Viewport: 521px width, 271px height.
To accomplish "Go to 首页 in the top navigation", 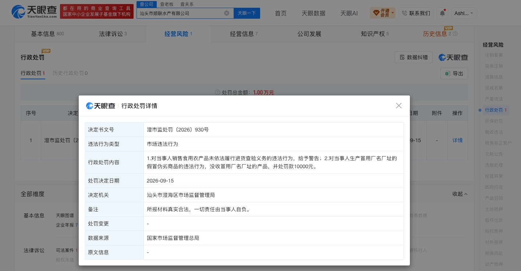I will coord(281,13).
